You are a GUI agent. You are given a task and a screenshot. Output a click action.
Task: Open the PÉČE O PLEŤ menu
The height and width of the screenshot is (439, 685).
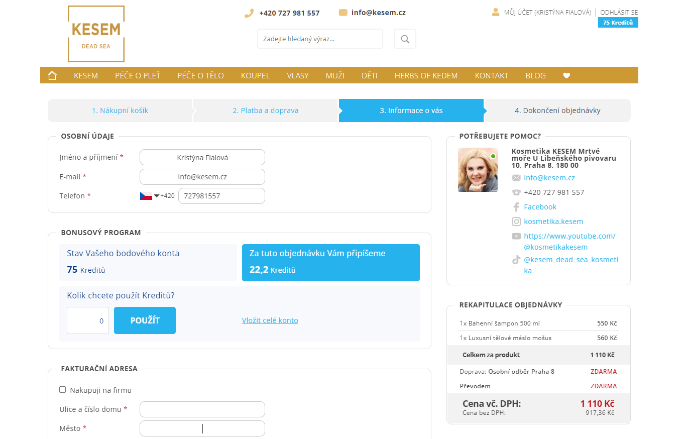138,75
